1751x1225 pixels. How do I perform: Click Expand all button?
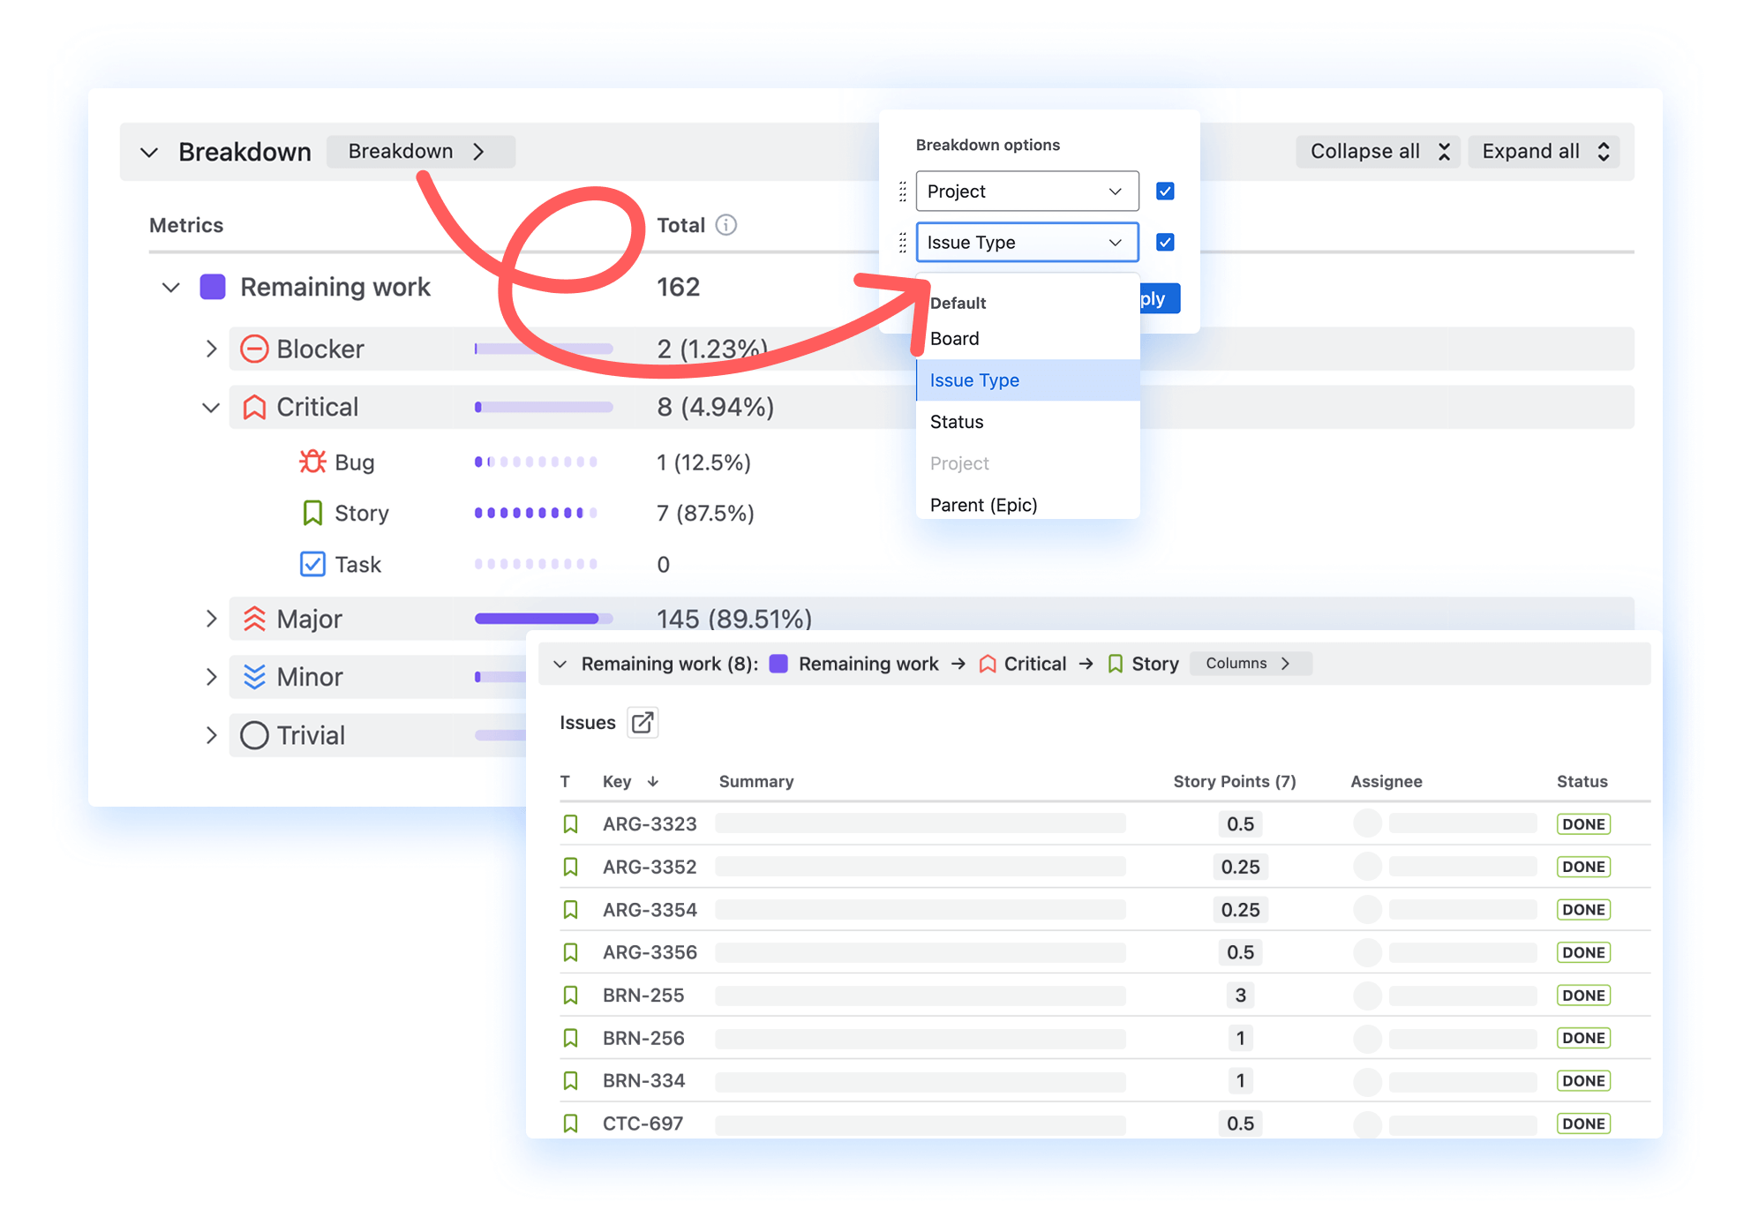[1544, 152]
